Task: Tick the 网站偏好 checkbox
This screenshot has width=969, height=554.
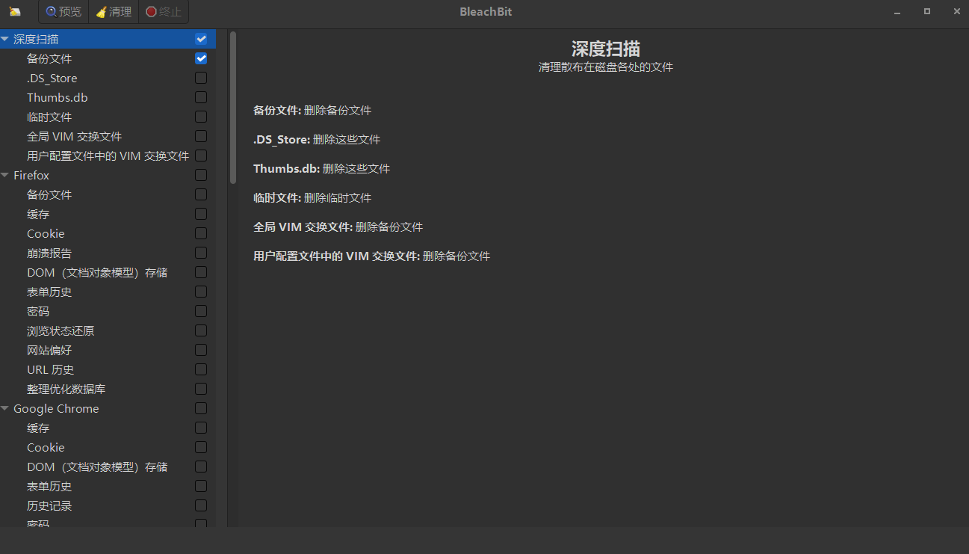Action: [201, 350]
